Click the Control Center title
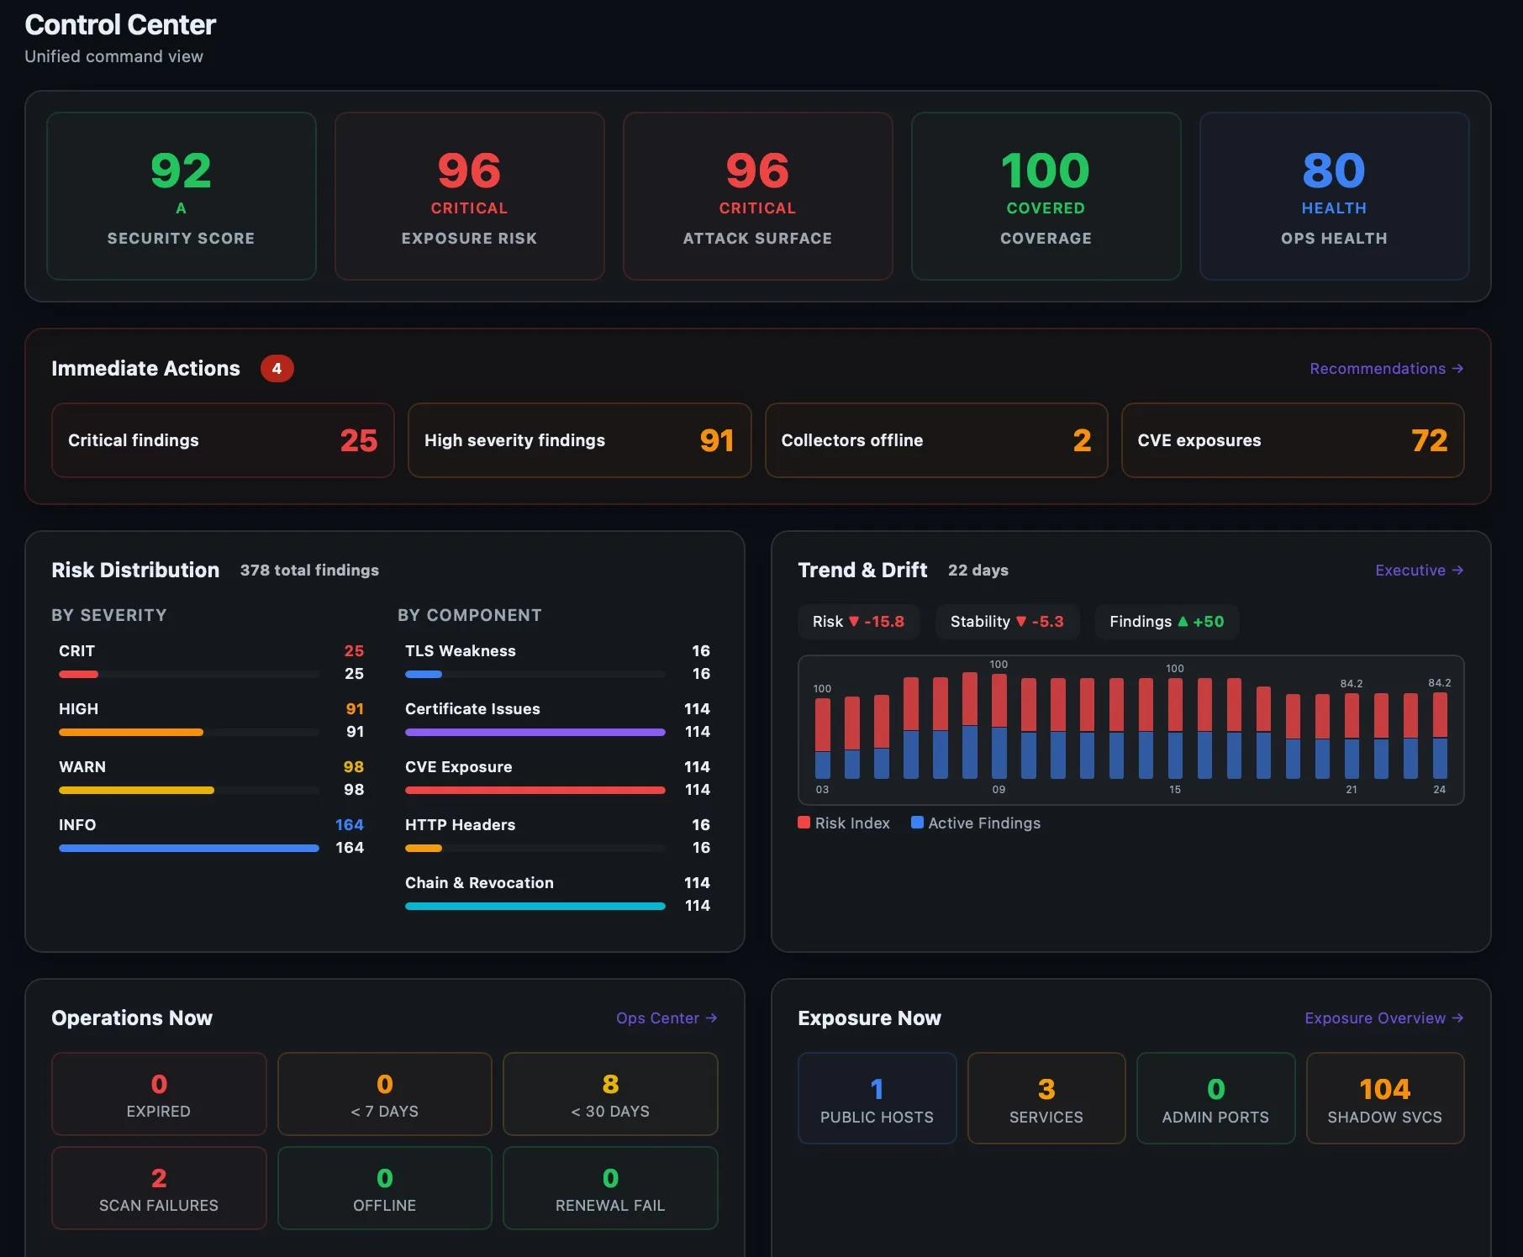Screen dimensions: 1523x1257 [x=120, y=25]
